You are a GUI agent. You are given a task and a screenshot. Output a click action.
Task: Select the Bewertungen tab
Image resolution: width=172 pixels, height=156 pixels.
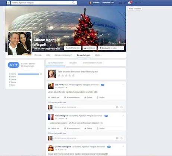pos(84,55)
